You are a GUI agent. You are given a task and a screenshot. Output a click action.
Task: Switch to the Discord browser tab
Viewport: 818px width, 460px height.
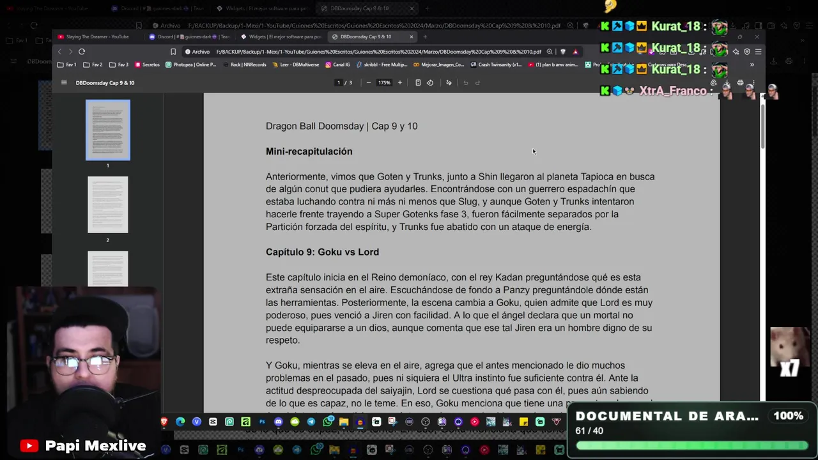click(x=189, y=36)
